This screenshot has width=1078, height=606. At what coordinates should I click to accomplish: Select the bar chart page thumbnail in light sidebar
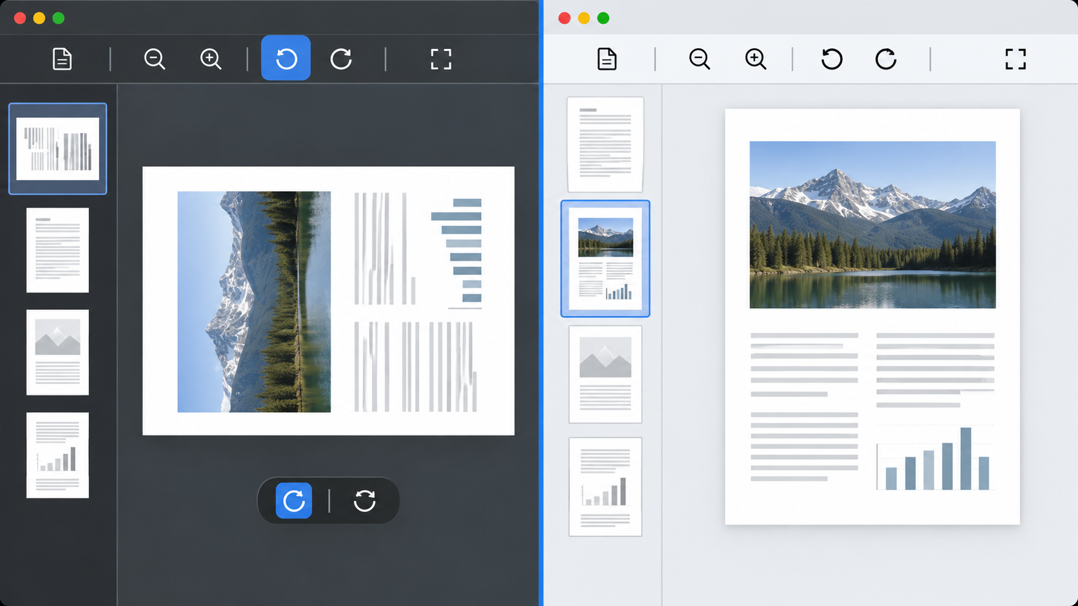(x=605, y=487)
